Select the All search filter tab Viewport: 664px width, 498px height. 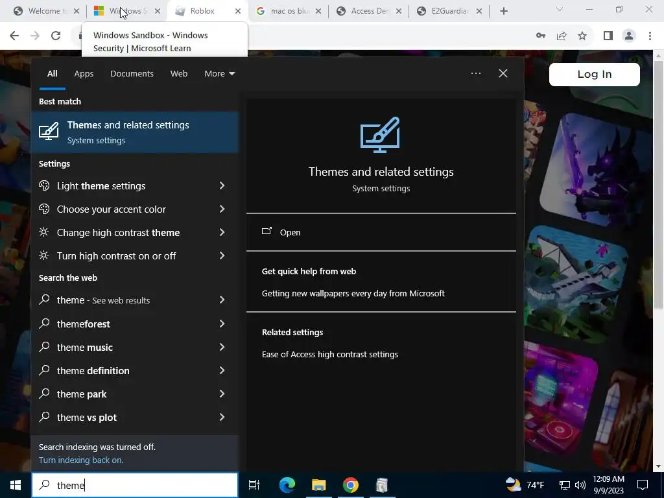[52, 74]
